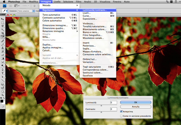
Task: Select the Line tool
Action: click(x=2, y=80)
